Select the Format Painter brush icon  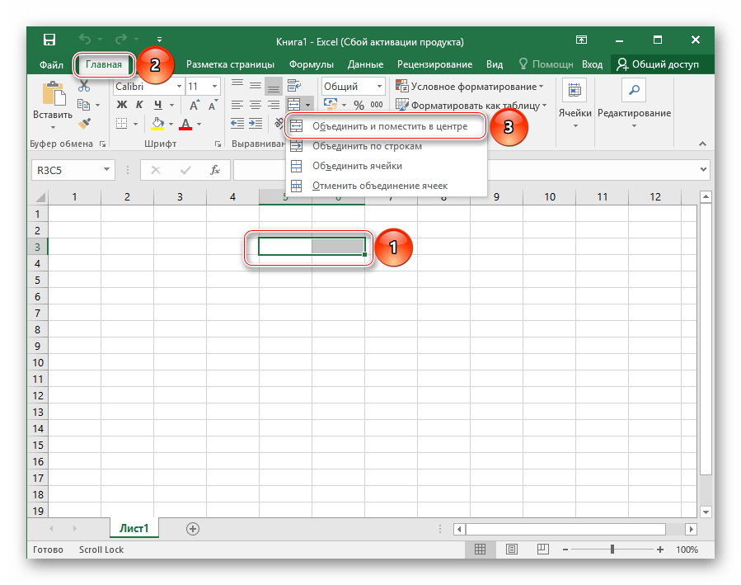(84, 124)
